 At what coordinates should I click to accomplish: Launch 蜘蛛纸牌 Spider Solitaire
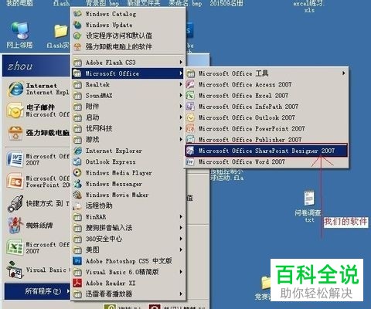coord(38,226)
